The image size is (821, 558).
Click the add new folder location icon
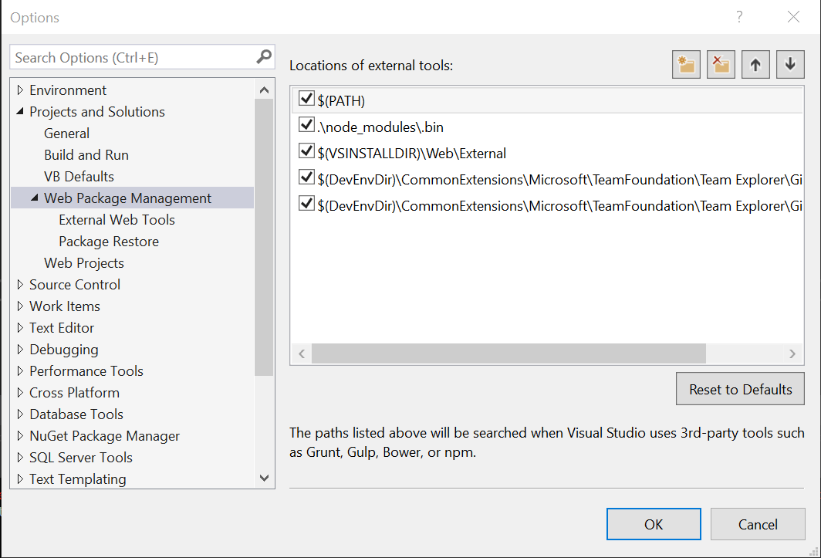point(686,65)
